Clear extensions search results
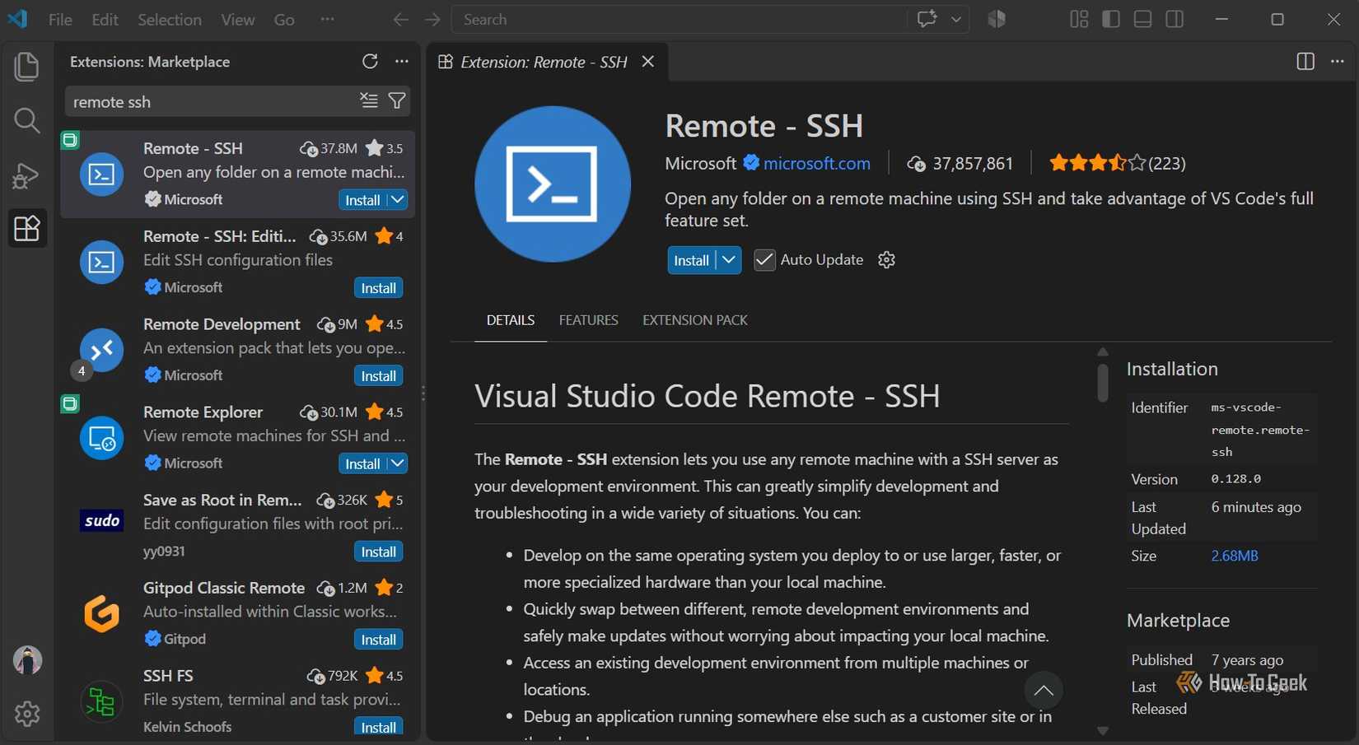This screenshot has height=745, width=1359. (x=369, y=100)
